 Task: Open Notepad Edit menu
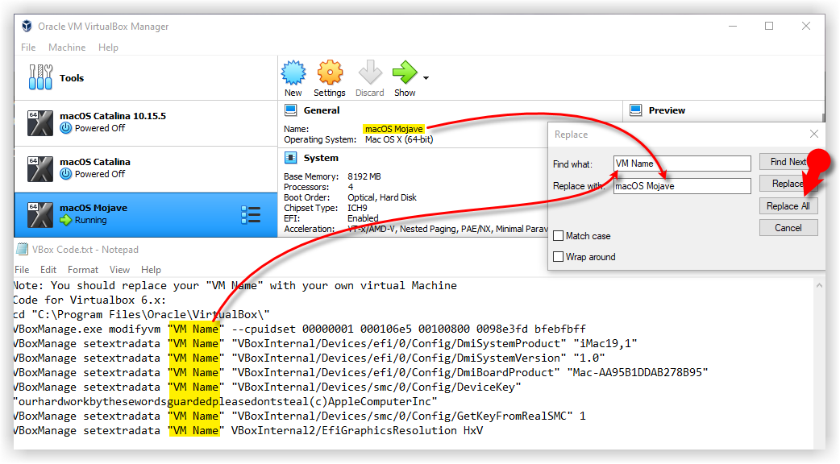tap(48, 270)
